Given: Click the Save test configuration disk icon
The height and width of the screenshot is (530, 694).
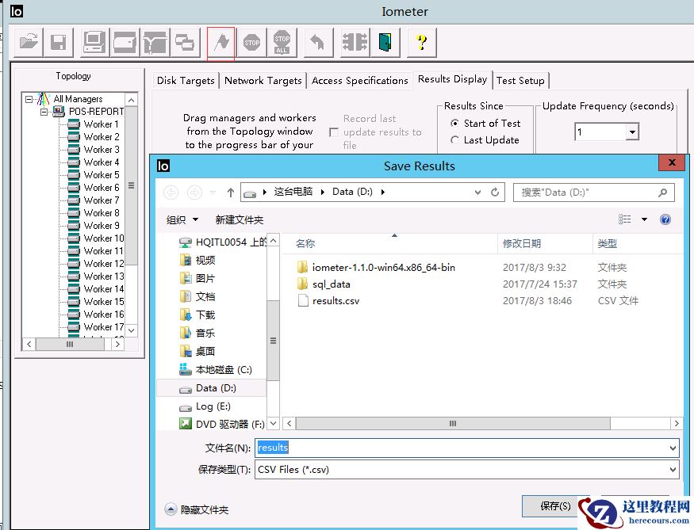Looking at the screenshot, I should (x=58, y=42).
